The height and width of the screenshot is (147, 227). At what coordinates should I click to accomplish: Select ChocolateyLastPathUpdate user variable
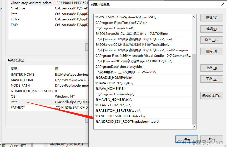[49, 3]
